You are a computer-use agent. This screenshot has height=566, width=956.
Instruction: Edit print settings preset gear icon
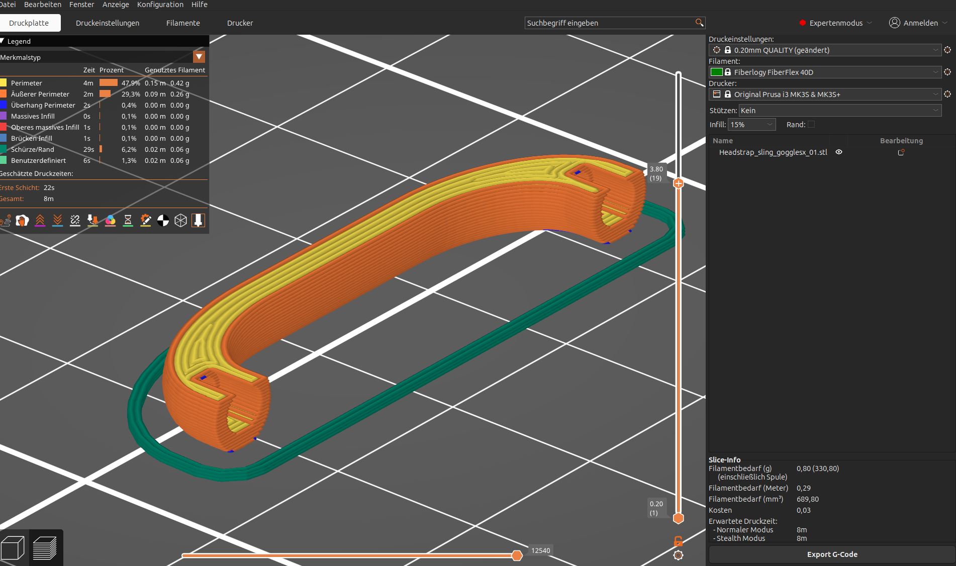coord(947,50)
